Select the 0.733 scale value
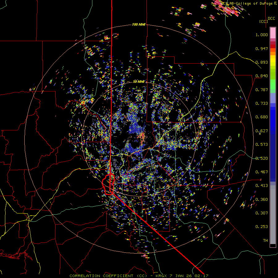The image size is (278, 278). pos(262,103)
